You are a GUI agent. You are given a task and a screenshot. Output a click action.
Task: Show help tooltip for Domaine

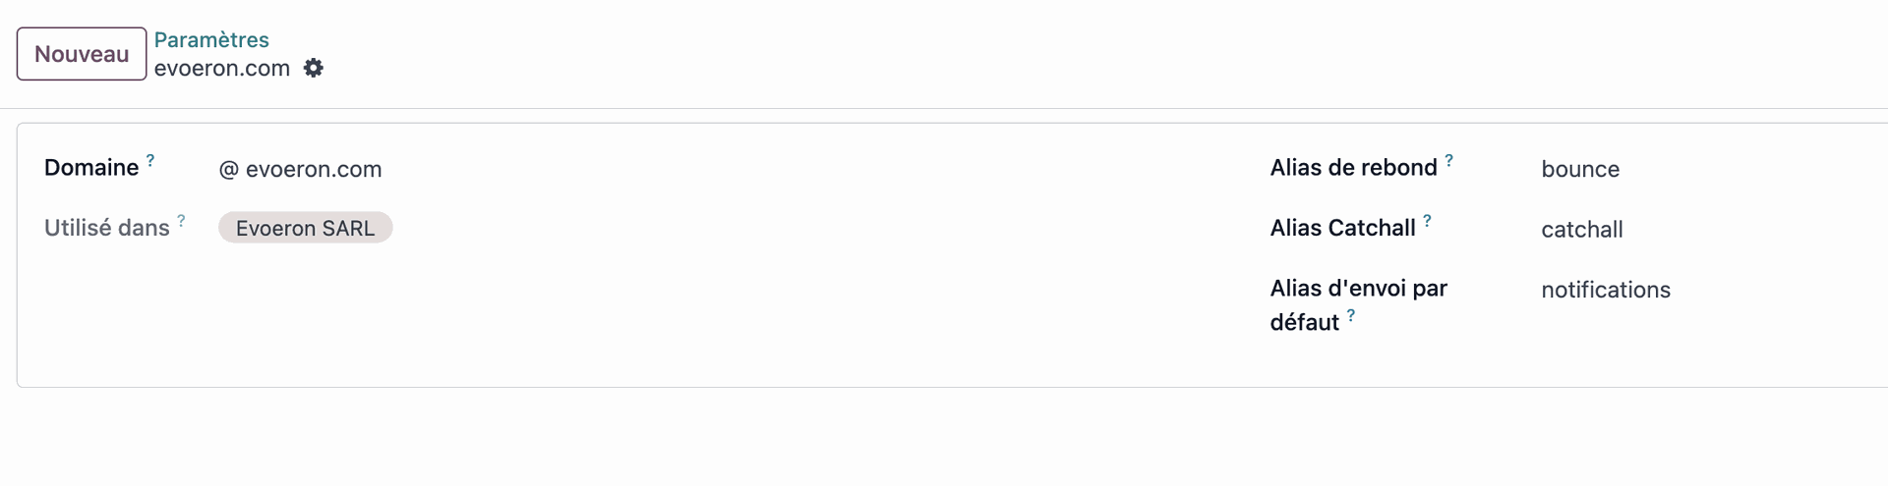pos(150,160)
